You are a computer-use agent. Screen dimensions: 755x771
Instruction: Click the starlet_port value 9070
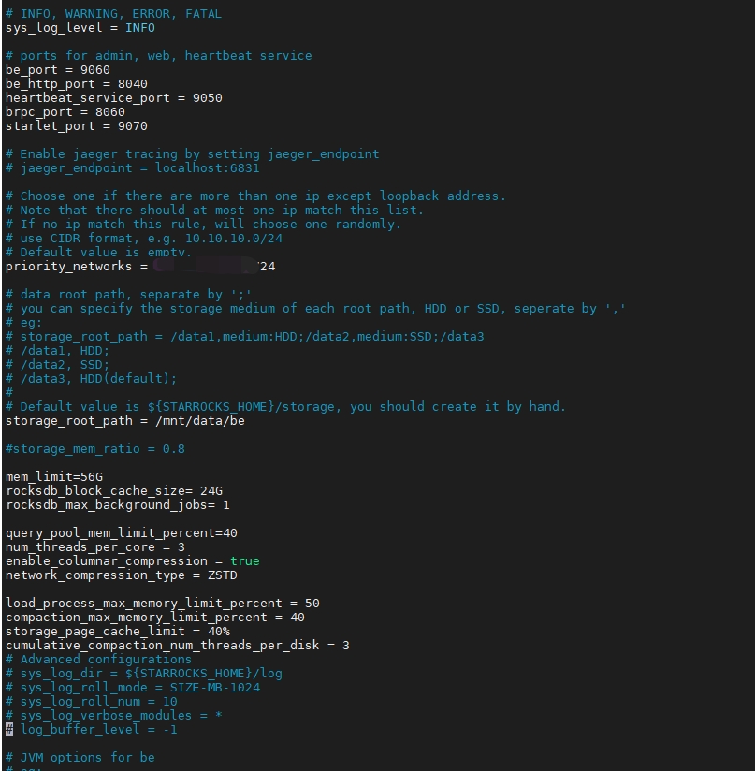[133, 126]
